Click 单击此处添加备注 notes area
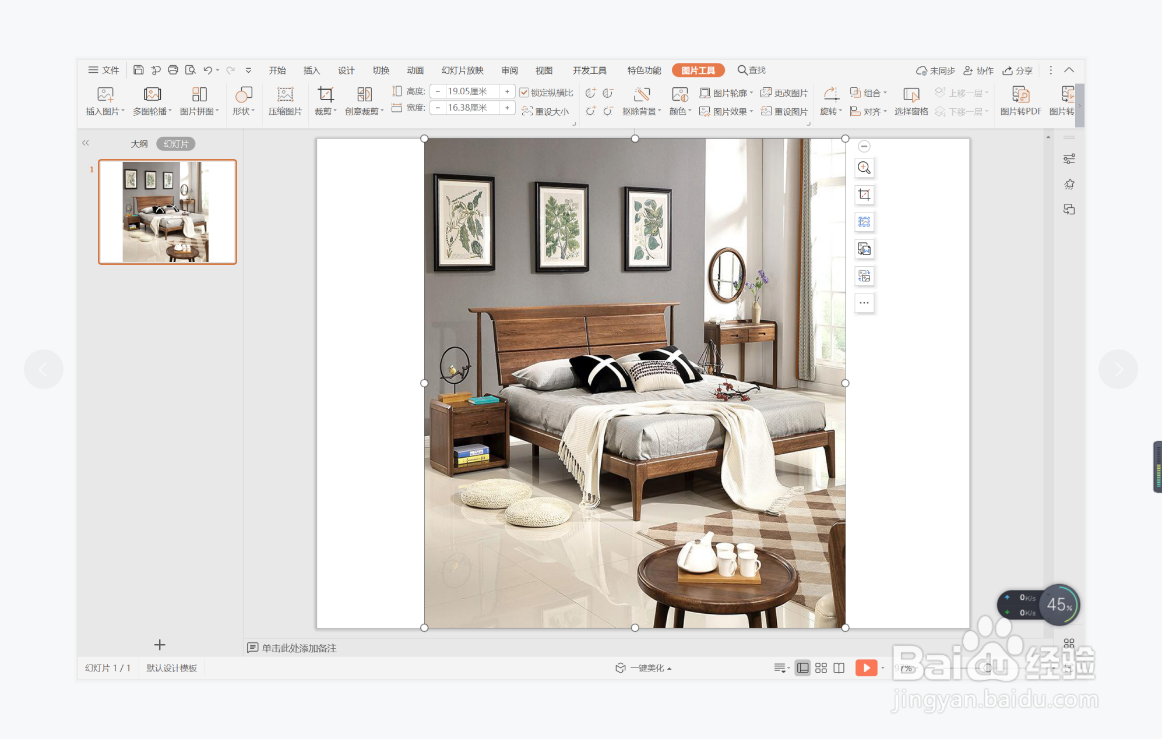 (299, 648)
